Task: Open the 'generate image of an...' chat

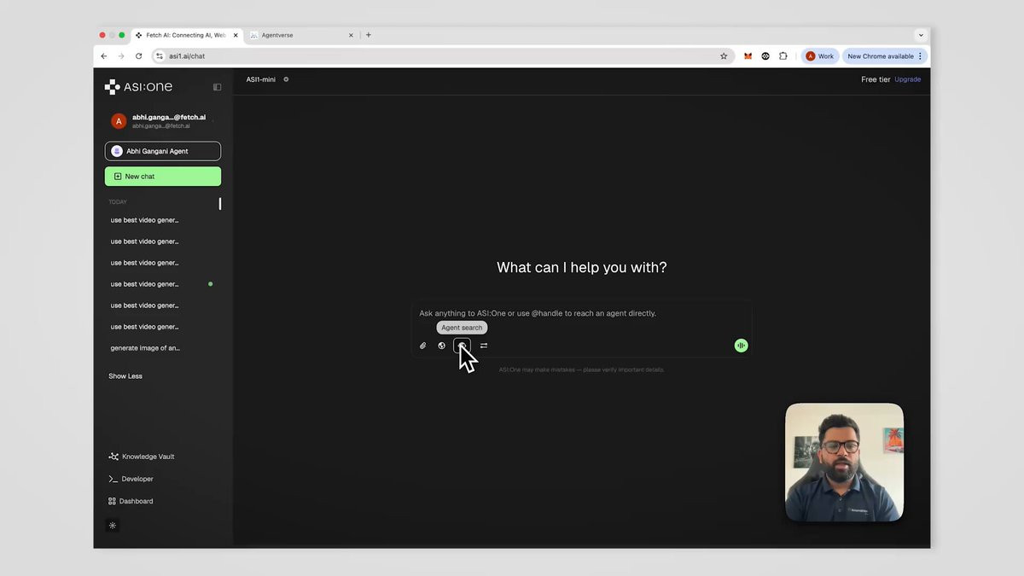Action: coord(145,348)
